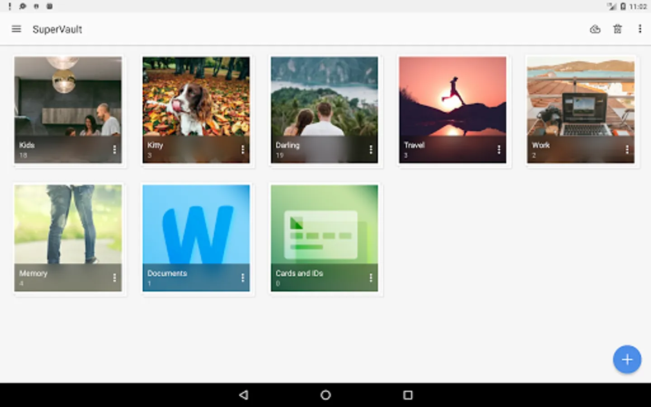This screenshot has height=407, width=651.
Task: Open the Cards and IDs album tile
Action: (x=324, y=238)
